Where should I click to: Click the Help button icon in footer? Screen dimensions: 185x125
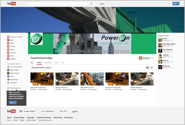pyautogui.click(x=73, y=111)
